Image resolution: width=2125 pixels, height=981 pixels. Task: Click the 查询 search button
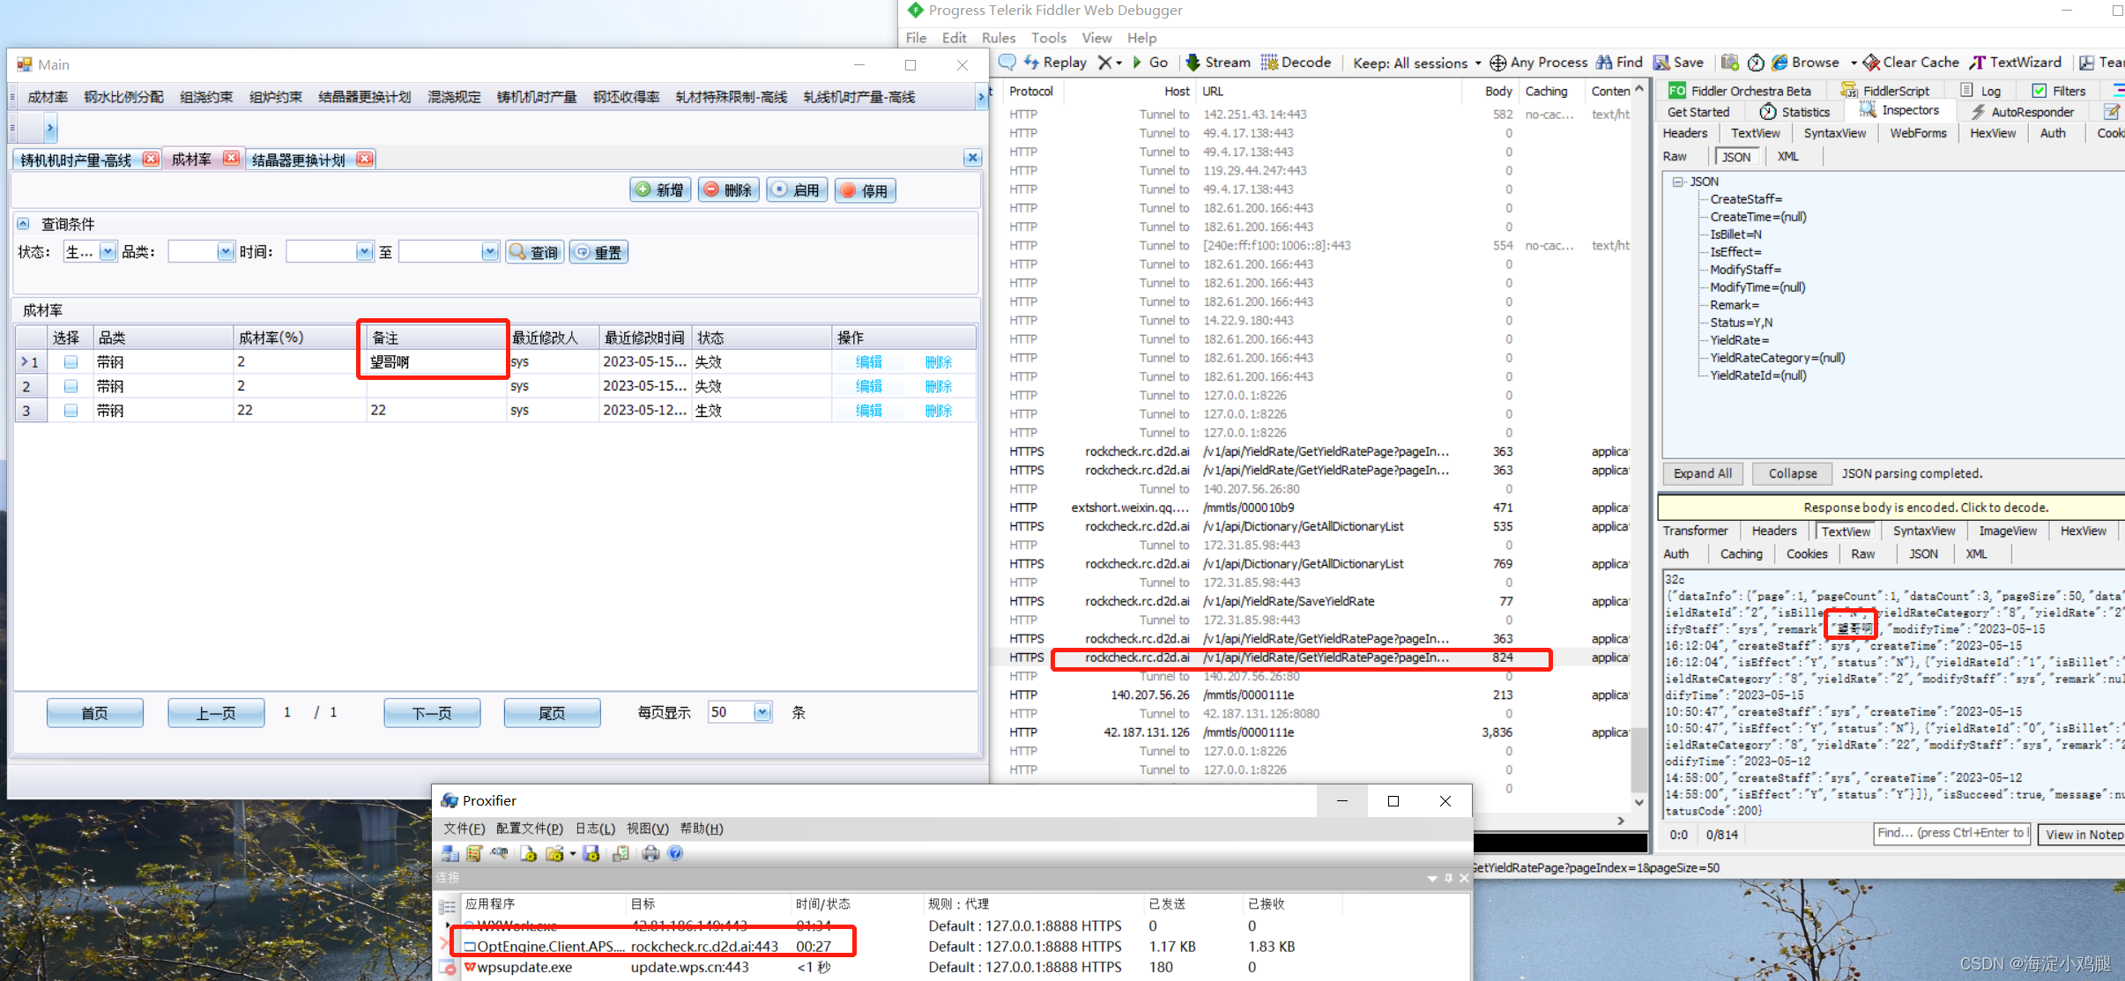(535, 252)
